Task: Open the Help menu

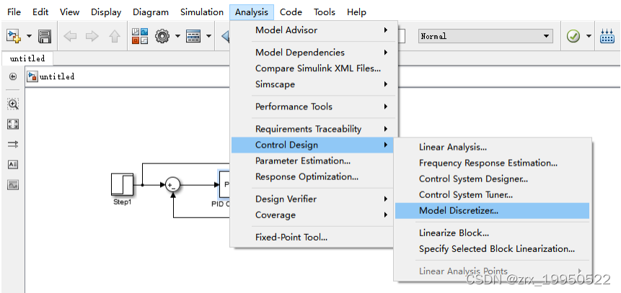Action: 356,12
